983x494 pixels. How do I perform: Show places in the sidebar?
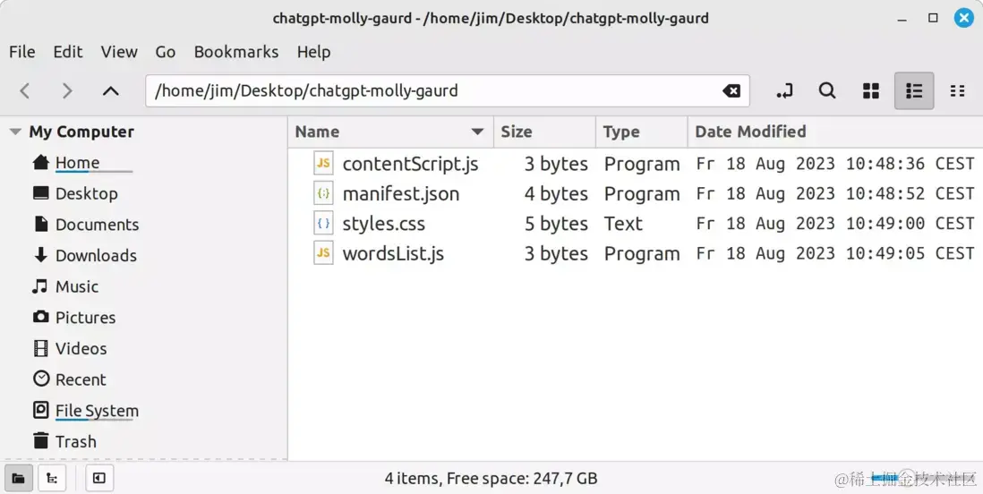pyautogui.click(x=19, y=478)
